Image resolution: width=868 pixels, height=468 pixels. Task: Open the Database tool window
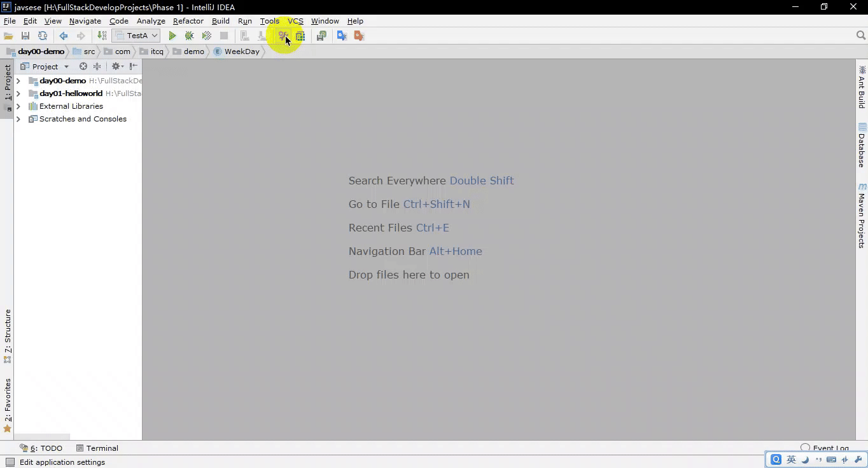click(x=862, y=146)
